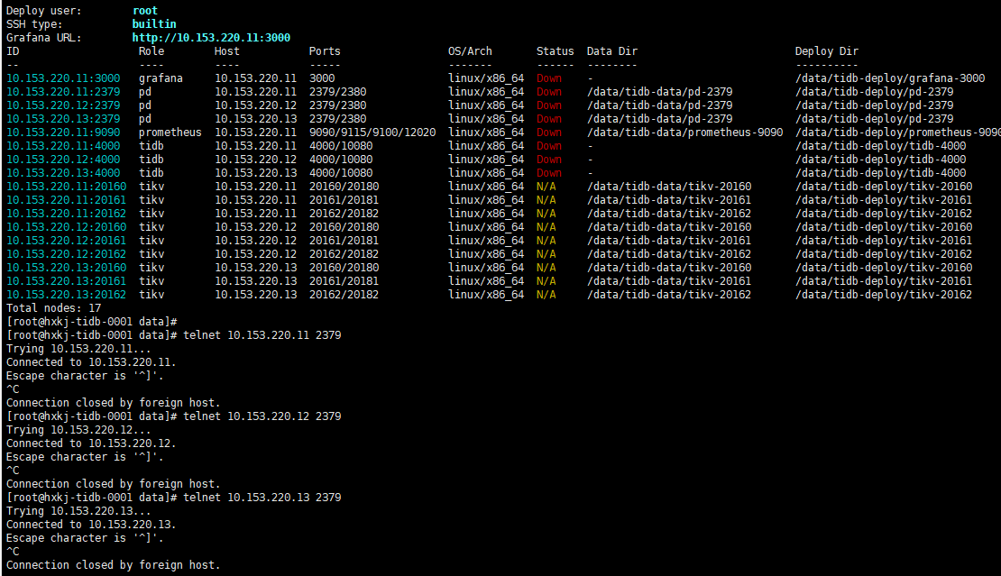Click node ID 10.153.220.12:2379
The width and height of the screenshot is (1001, 576).
(x=63, y=105)
